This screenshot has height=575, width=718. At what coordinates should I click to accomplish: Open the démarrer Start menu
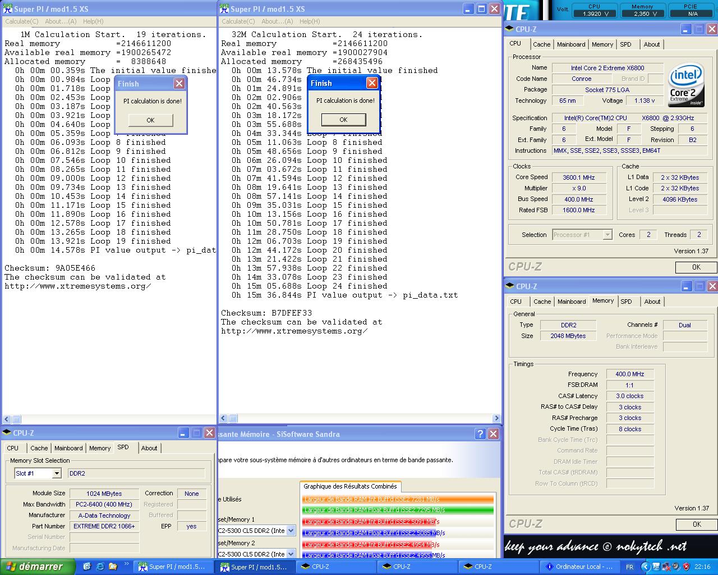(x=38, y=567)
